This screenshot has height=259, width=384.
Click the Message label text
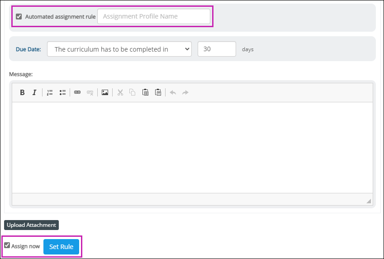[x=21, y=74]
